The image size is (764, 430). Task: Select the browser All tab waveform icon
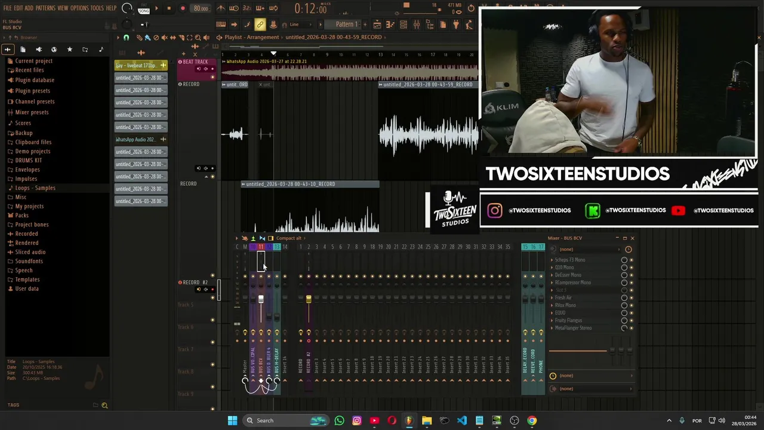click(7, 50)
